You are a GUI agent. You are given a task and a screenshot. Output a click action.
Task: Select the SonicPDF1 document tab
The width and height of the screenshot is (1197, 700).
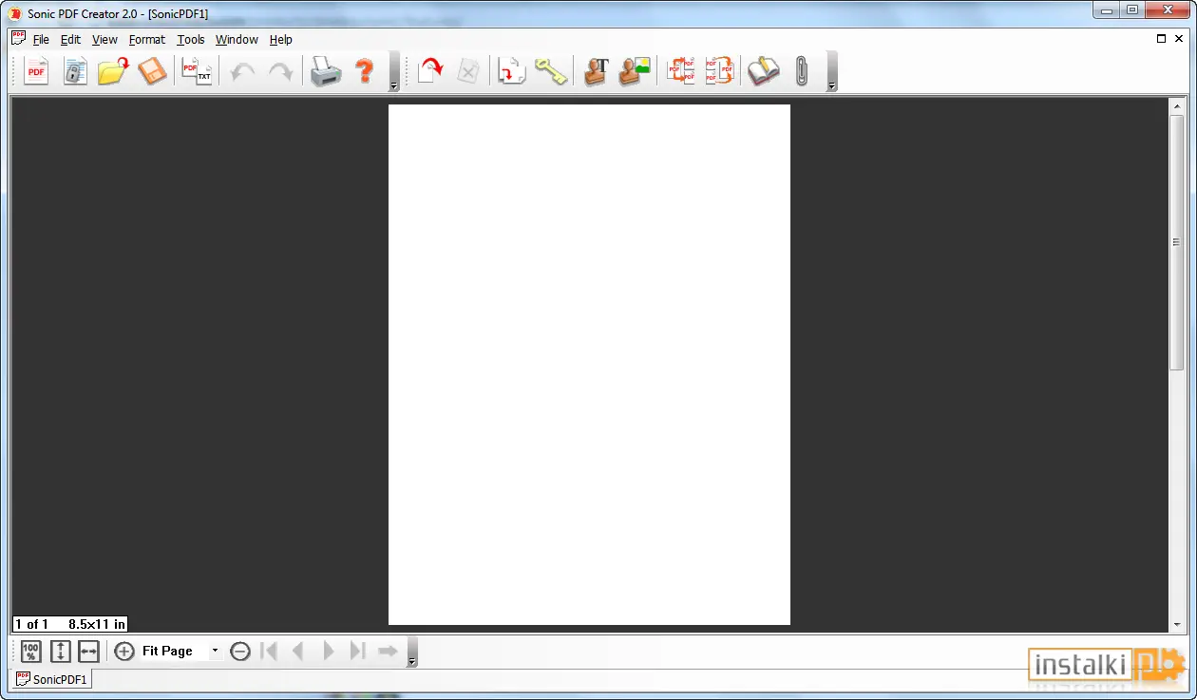click(x=51, y=679)
